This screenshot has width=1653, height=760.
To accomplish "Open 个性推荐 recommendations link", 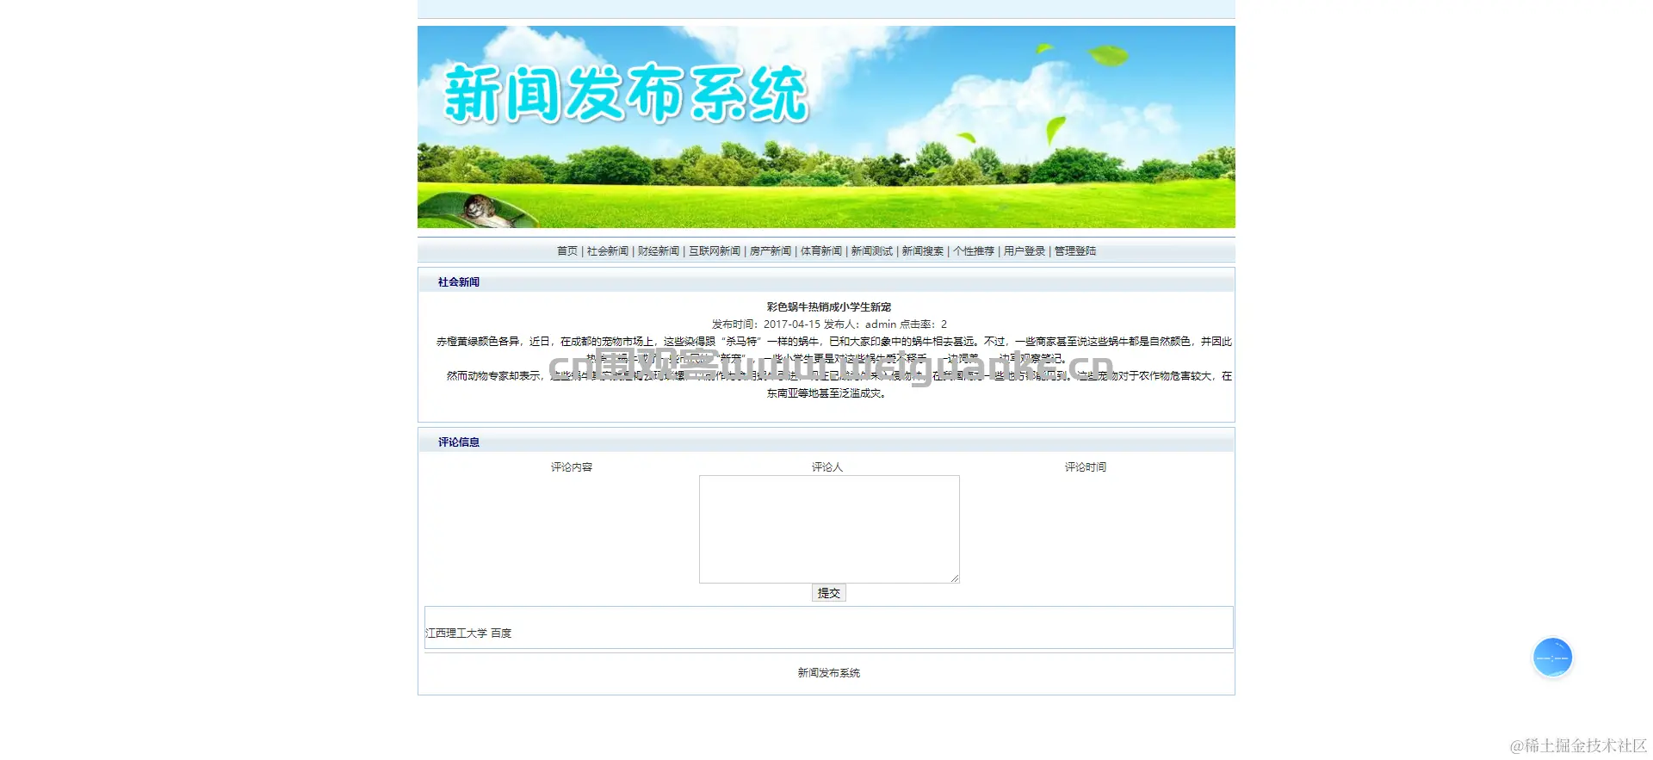I will (x=973, y=251).
